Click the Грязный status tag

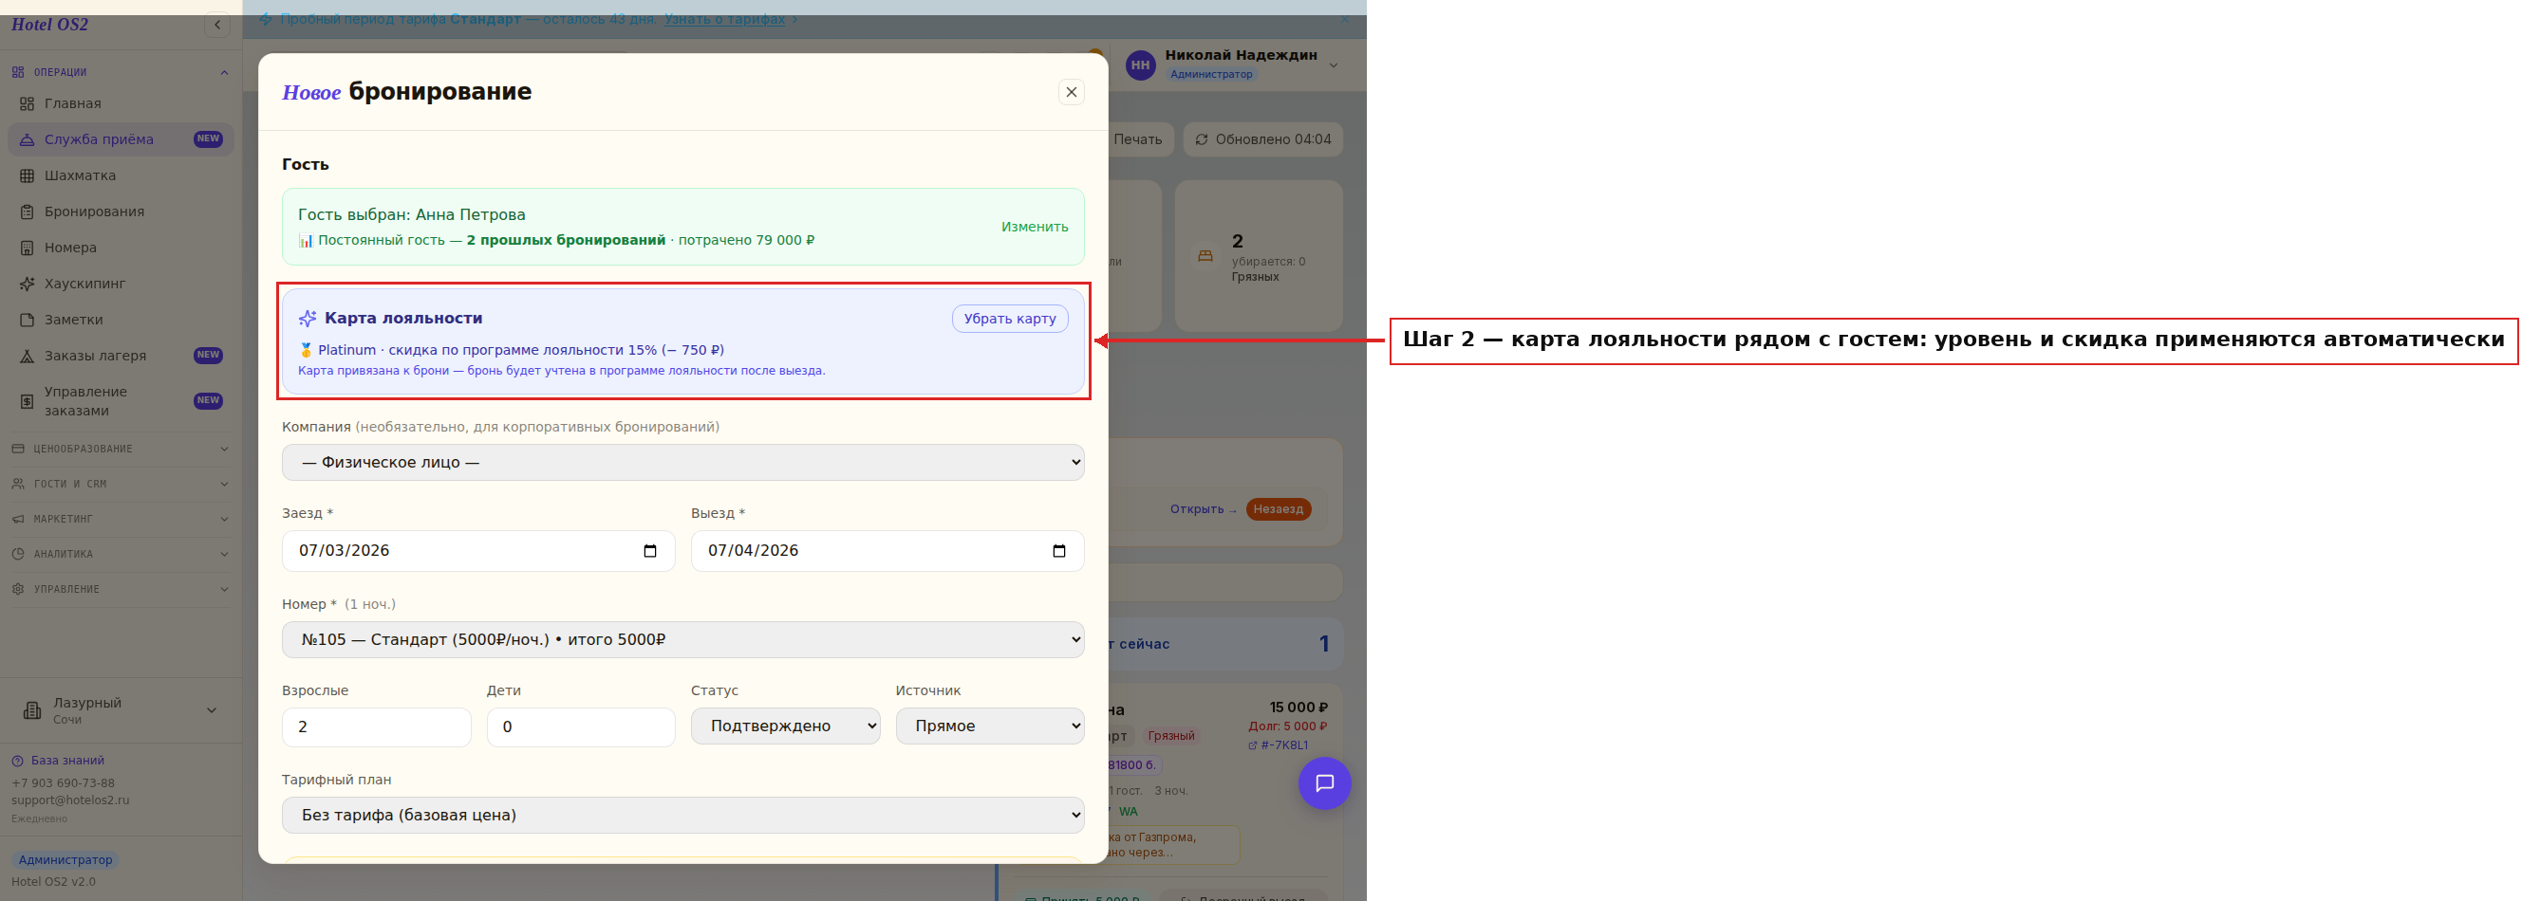[x=1171, y=736]
